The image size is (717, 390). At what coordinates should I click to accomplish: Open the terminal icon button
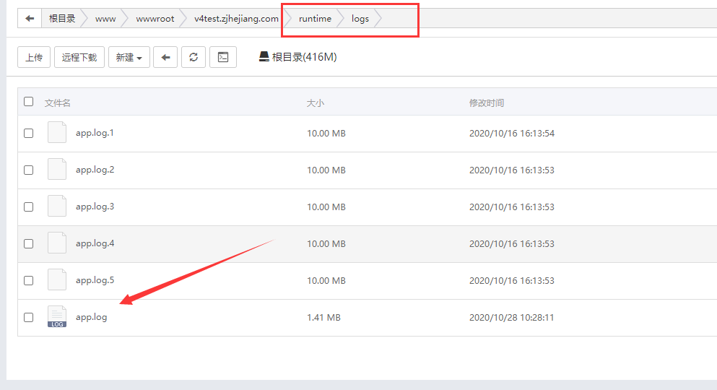click(x=223, y=57)
